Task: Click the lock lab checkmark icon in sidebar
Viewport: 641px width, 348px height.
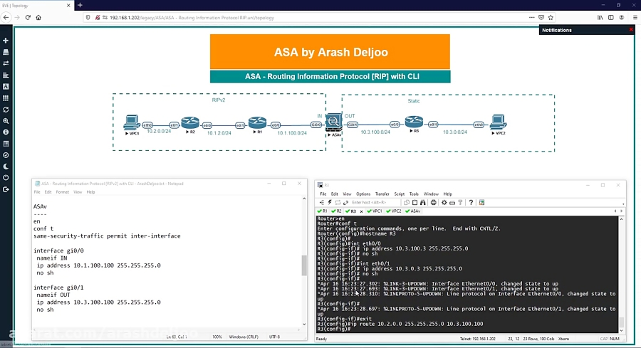Action: (6, 155)
